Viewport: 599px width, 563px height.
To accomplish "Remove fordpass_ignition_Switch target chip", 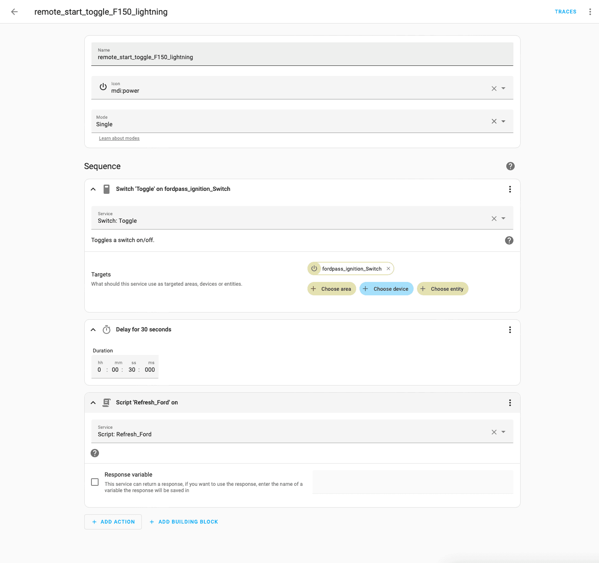I will coord(388,269).
